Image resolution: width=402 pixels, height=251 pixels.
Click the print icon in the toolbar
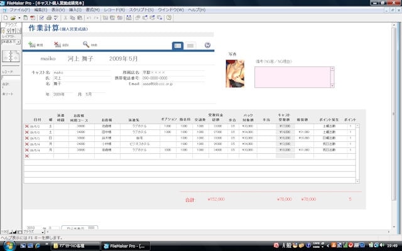[48, 18]
